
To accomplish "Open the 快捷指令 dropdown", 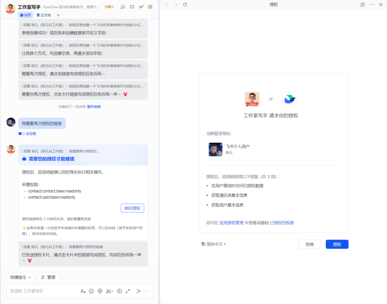I will tap(20, 278).
